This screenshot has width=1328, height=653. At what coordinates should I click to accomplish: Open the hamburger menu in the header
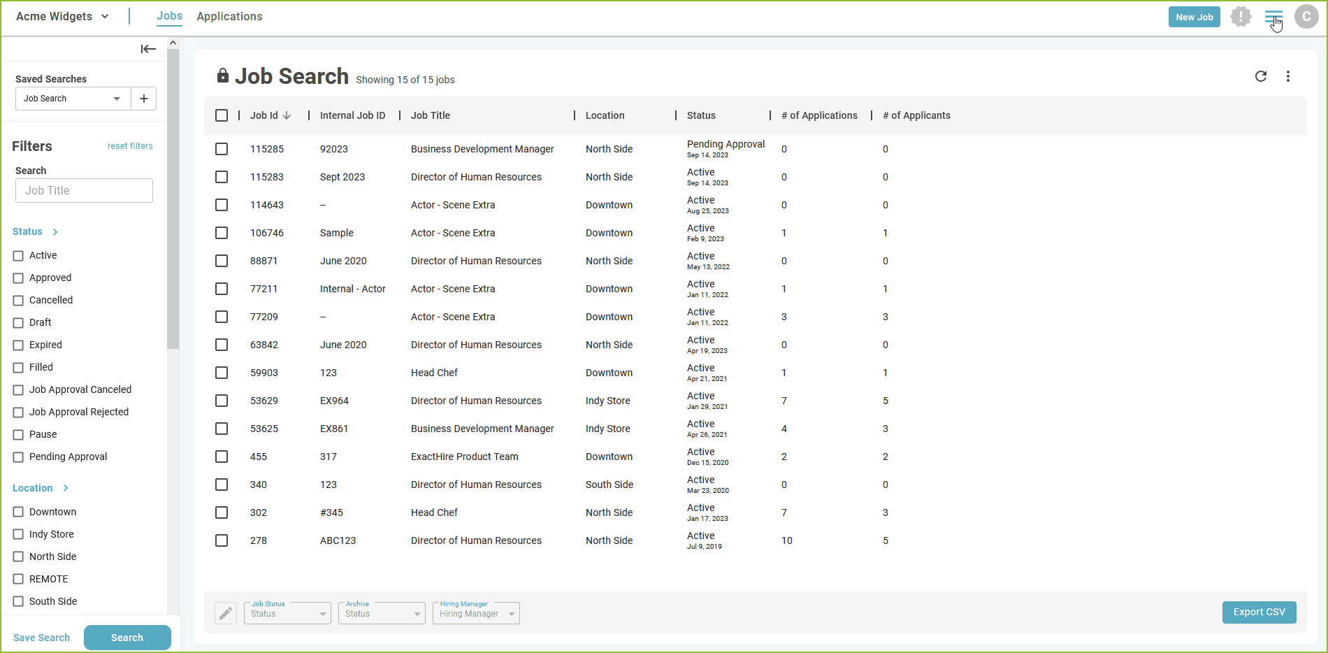pyautogui.click(x=1273, y=17)
